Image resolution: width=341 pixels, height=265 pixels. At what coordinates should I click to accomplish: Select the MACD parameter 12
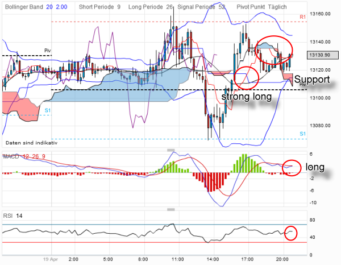point(26,156)
